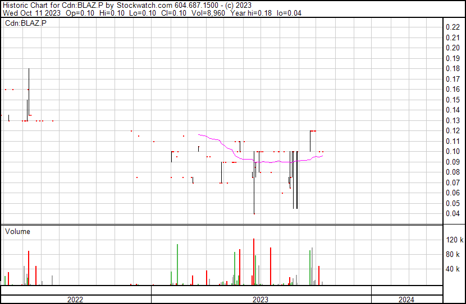The image size is (466, 304).
Task: Click the 40 k volume axis label
Action: (454, 269)
